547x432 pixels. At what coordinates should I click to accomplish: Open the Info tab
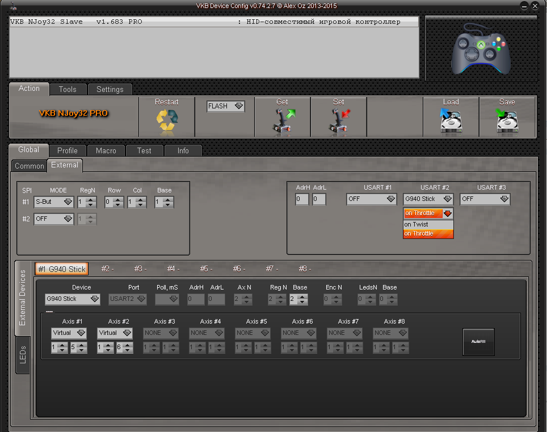(x=183, y=150)
